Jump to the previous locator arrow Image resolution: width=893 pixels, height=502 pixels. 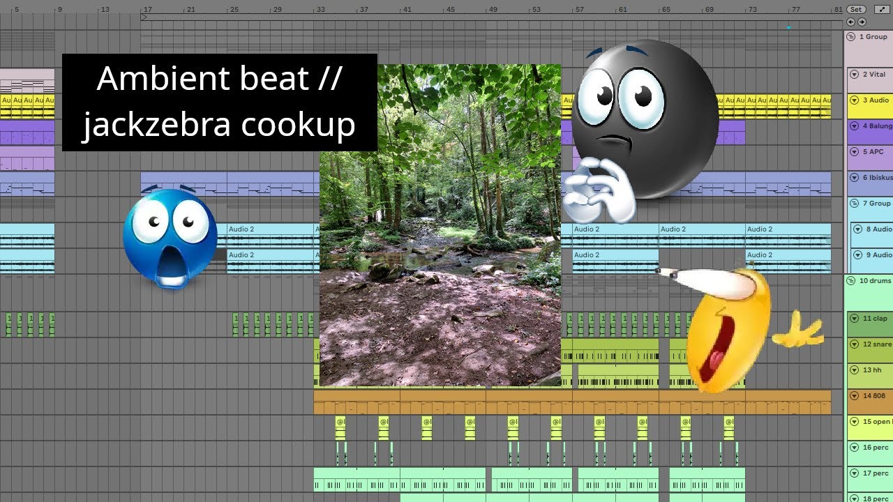click(850, 22)
